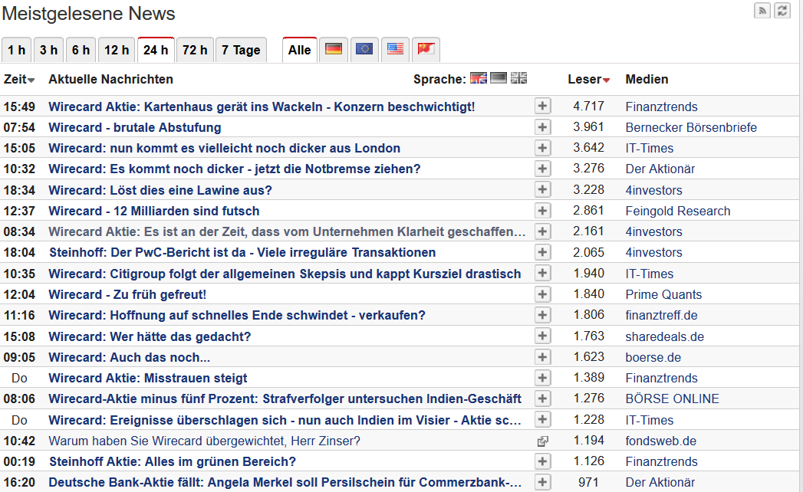Open boerse.de media link
The width and height of the screenshot is (803, 492).
653,357
